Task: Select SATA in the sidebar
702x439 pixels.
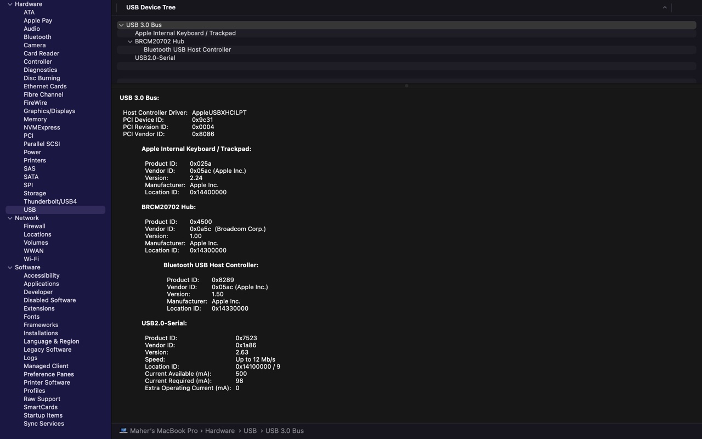Action: tap(31, 177)
